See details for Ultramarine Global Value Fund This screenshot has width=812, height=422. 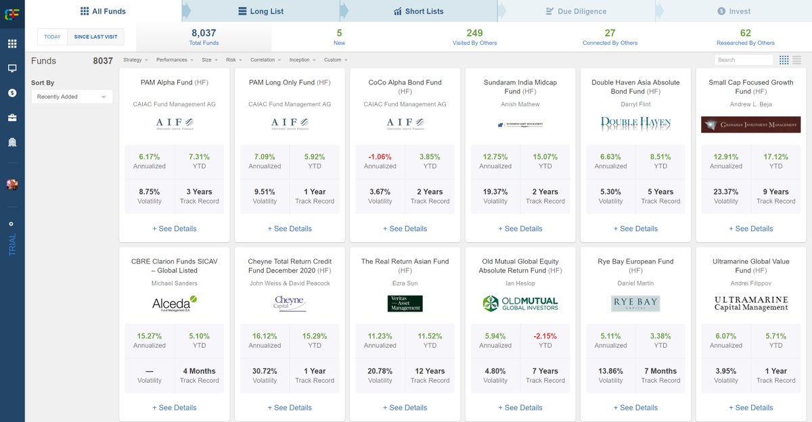(751, 408)
